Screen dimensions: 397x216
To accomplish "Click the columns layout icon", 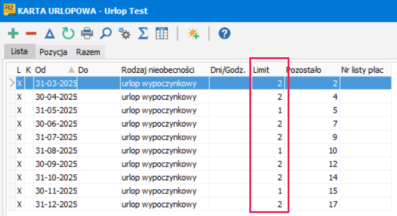I will [x=162, y=33].
